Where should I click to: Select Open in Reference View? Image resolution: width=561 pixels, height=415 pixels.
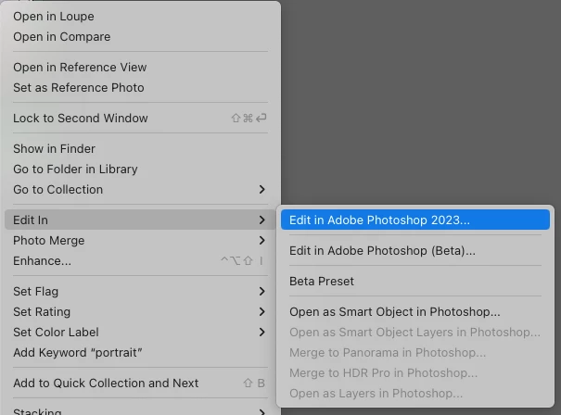pyautogui.click(x=140, y=68)
